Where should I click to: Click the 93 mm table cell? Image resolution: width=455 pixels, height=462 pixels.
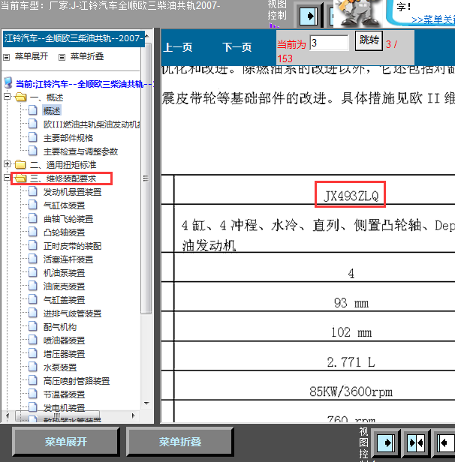pos(351,303)
